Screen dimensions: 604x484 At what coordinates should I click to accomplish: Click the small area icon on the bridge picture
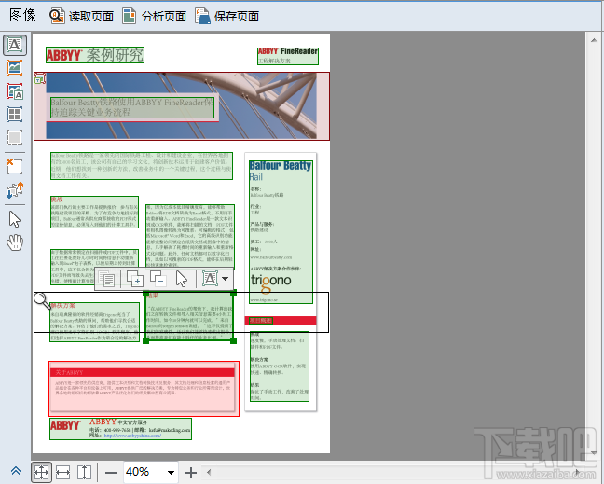40,79
